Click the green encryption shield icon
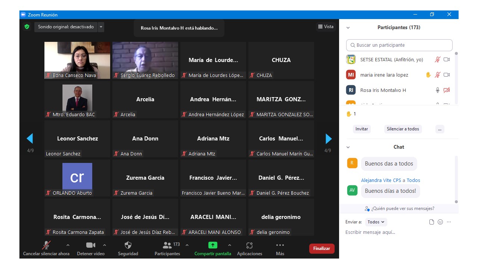This screenshot has width=478, height=269. tap(27, 27)
